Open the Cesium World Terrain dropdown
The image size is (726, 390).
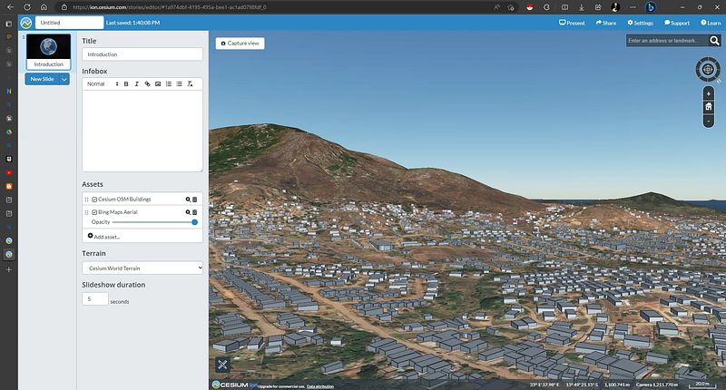(142, 268)
